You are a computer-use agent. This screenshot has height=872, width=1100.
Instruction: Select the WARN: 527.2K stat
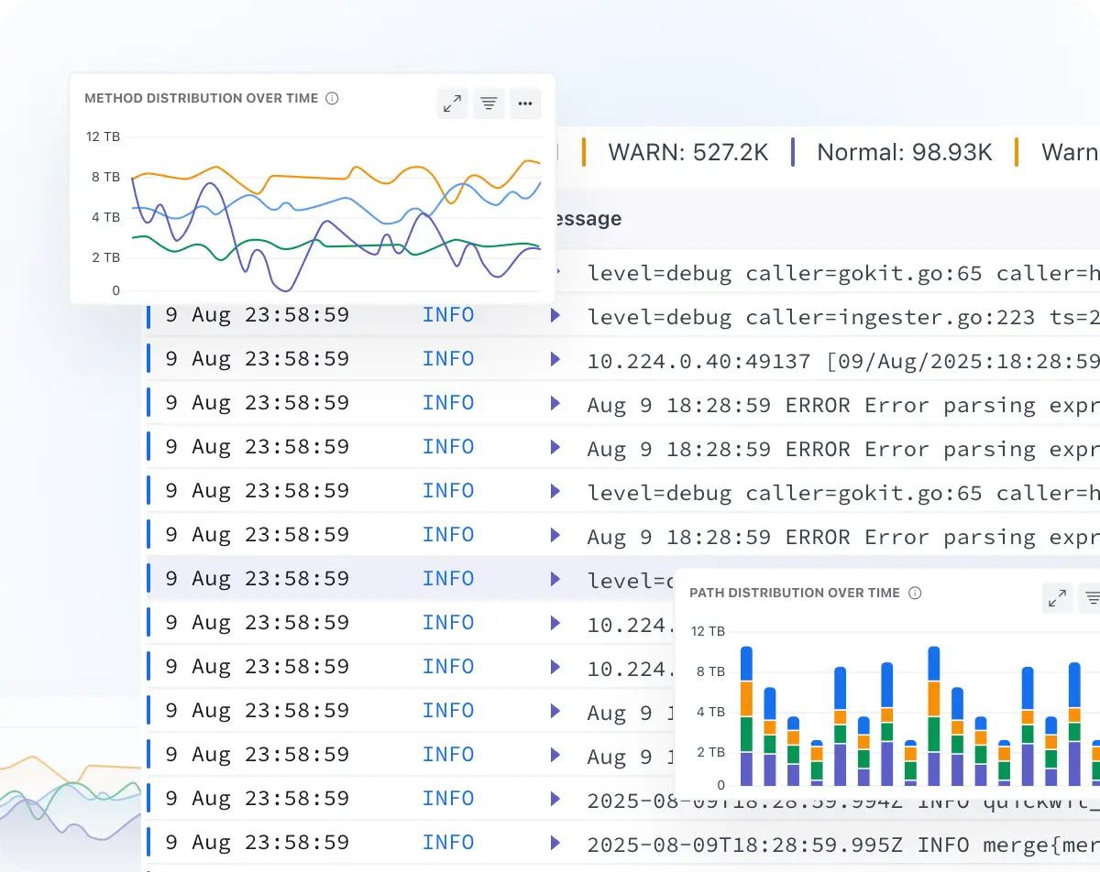pos(687,152)
